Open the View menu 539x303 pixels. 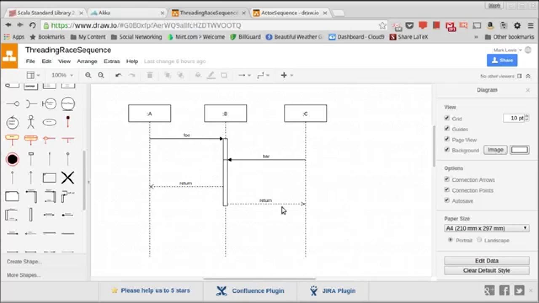64,61
